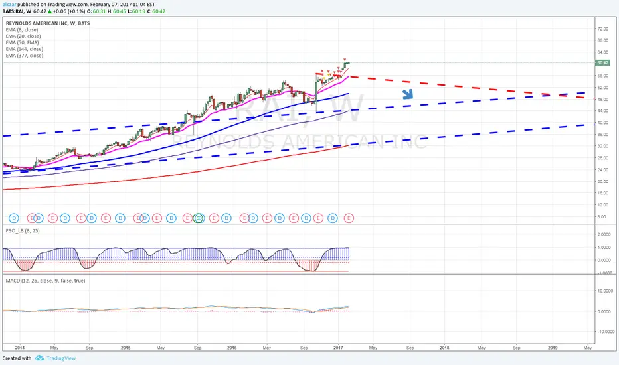Select the last dividend D marker before 2017
619x365 pixels.
(333, 218)
